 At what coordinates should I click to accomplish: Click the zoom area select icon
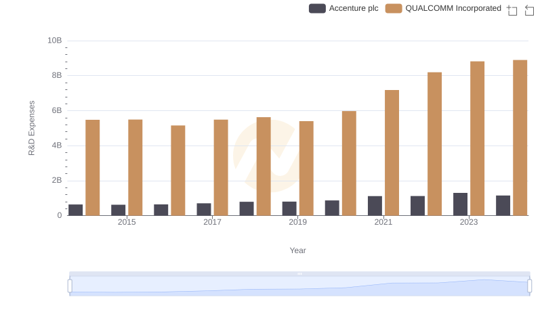(x=512, y=10)
